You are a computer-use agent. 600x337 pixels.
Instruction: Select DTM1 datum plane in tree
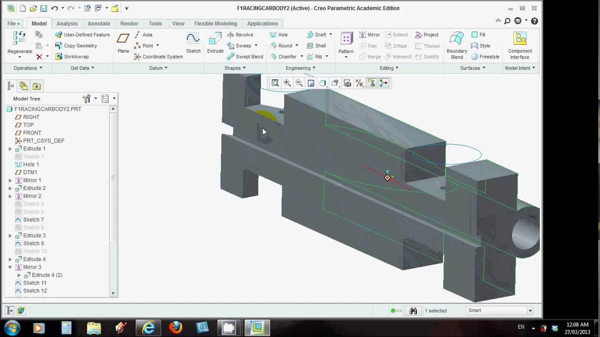click(30, 172)
